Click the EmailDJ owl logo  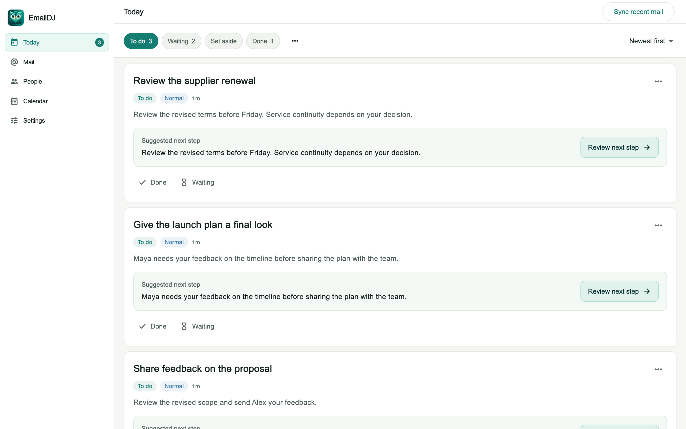[16, 17]
